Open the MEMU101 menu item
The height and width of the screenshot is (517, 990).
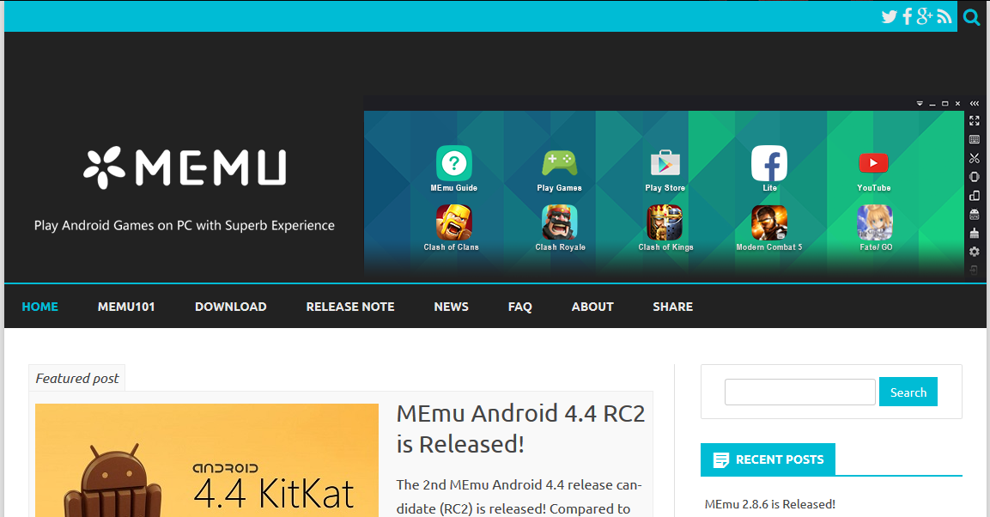pos(126,307)
